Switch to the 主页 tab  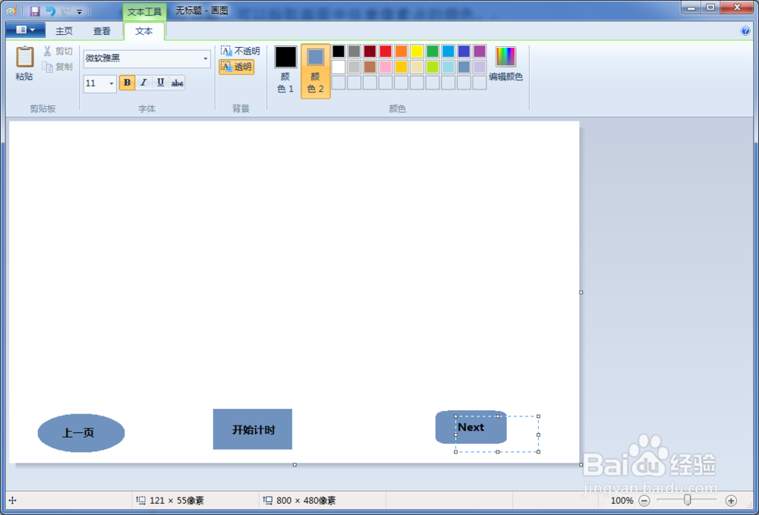(64, 31)
